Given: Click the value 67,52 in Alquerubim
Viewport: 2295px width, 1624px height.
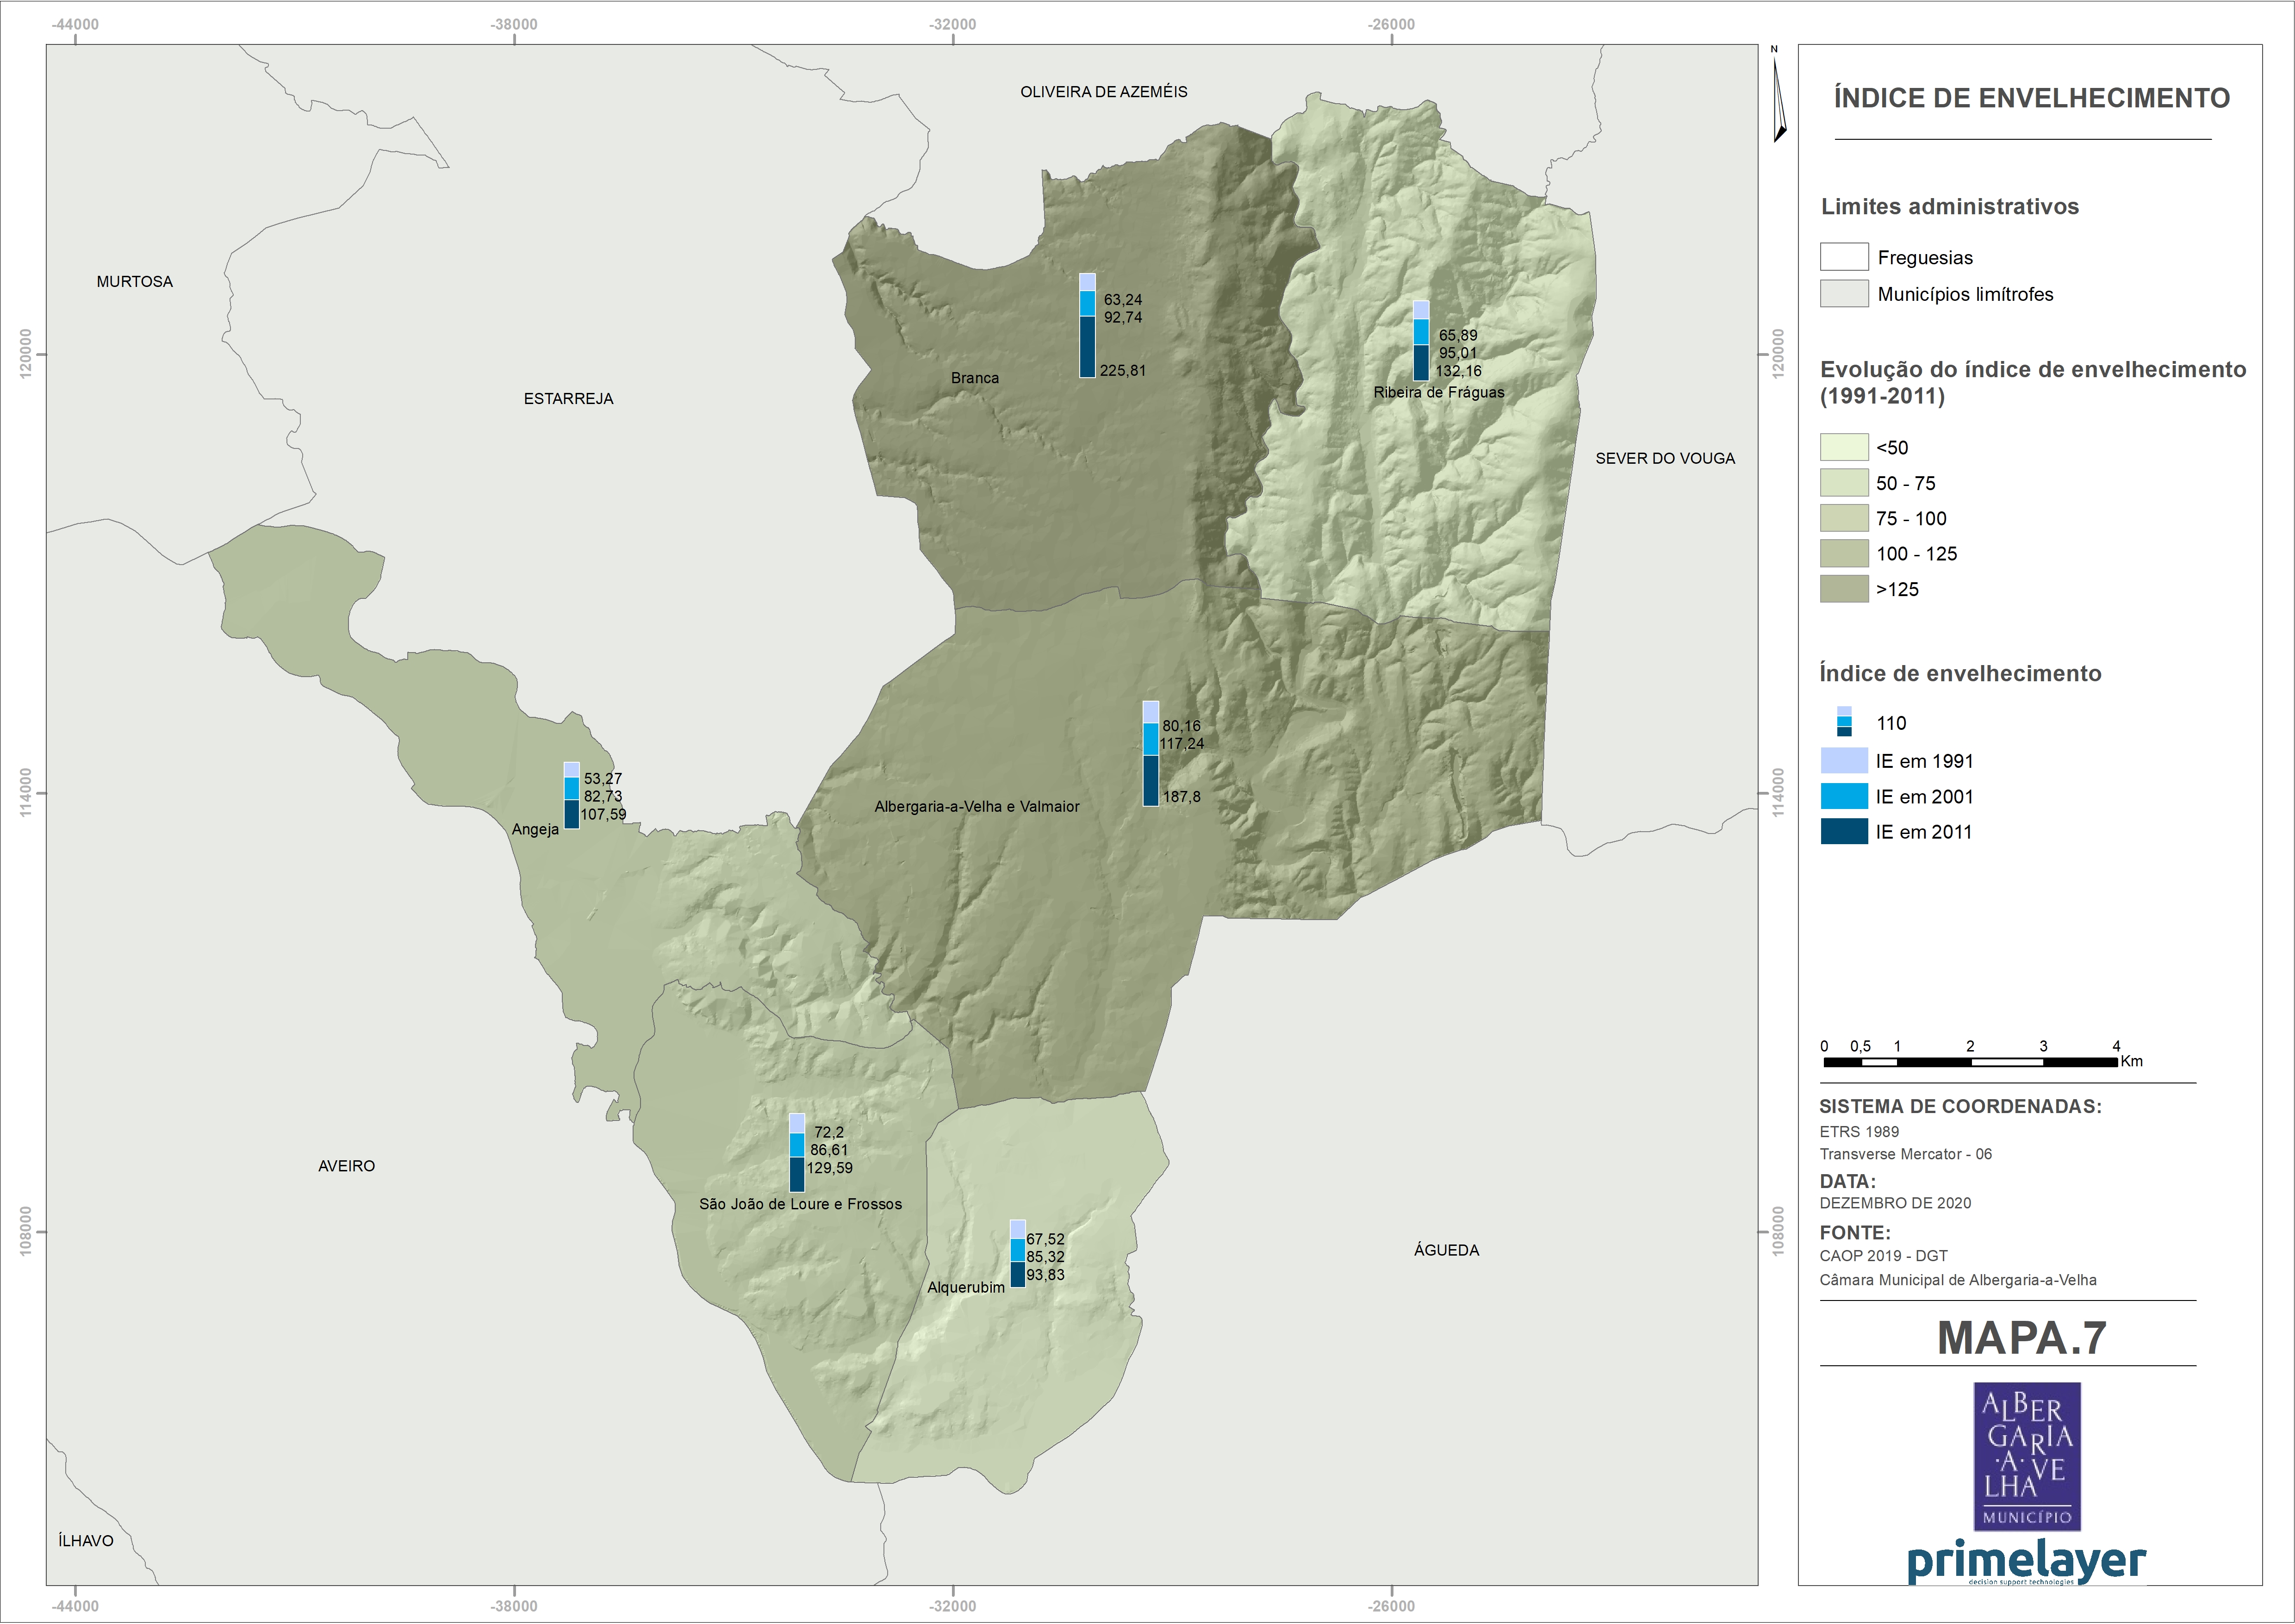Looking at the screenshot, I should (x=1045, y=1239).
